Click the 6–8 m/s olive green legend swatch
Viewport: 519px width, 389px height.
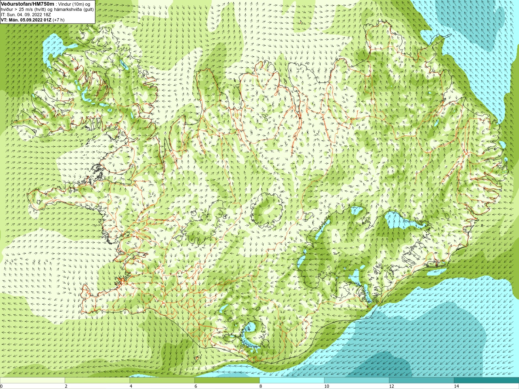(x=227, y=380)
